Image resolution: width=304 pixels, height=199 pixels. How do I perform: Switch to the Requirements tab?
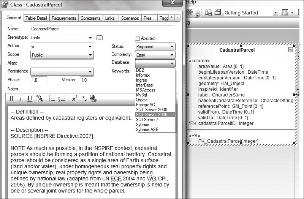(x=64, y=18)
